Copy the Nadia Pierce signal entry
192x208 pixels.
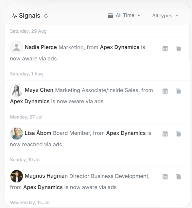178,48
